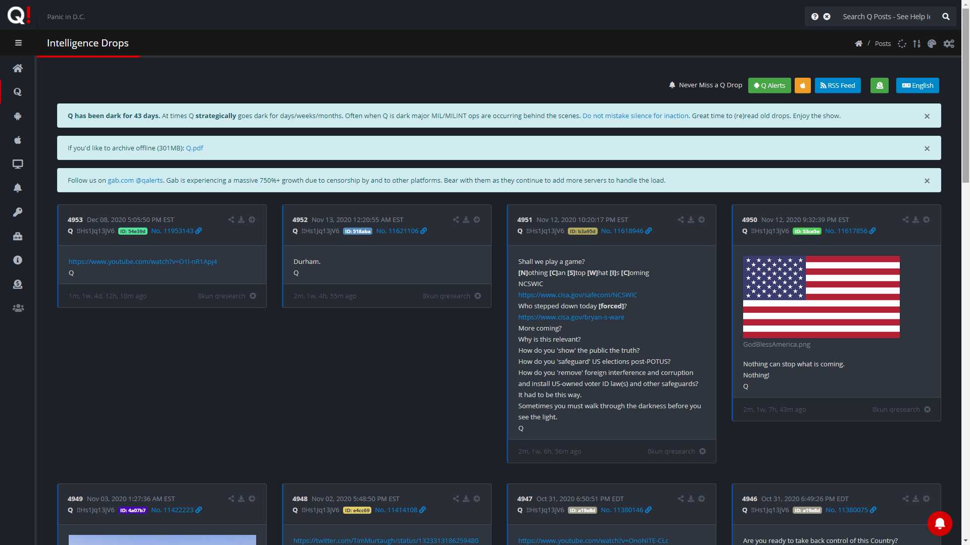The height and width of the screenshot is (545, 970).
Task: Click the users group sidebar icon
Action: (x=18, y=308)
